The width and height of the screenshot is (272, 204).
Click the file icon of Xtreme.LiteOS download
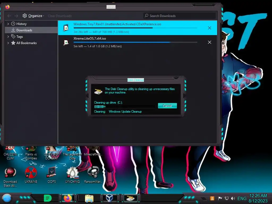(66, 42)
